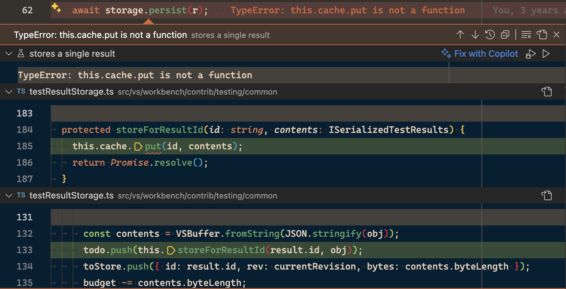The height and width of the screenshot is (289, 566).
Task: Collapse testResultStorage.ts frame above line 131
Action: [9, 195]
